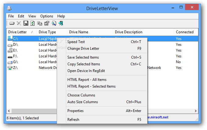Click the Z:\ network drive icon

tap(10, 68)
